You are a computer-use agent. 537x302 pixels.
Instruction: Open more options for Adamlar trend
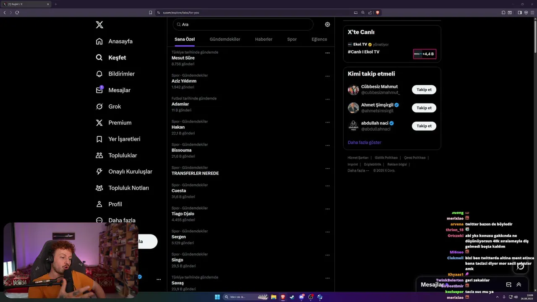327,99
